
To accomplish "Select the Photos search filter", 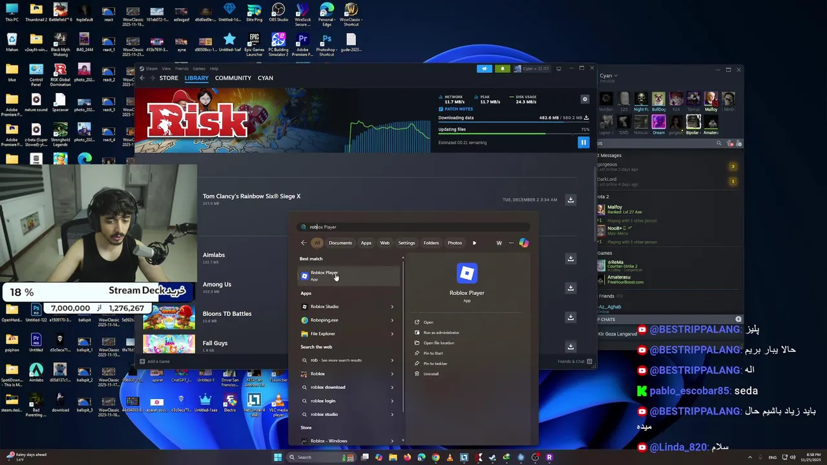I will (455, 243).
